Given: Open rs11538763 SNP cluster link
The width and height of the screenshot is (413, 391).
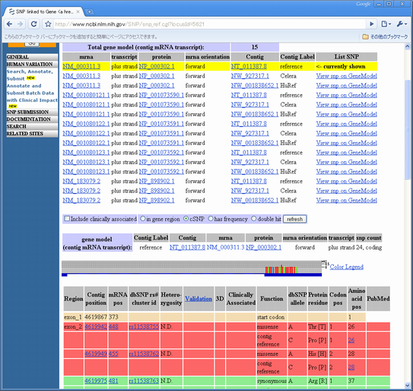Looking at the screenshot, I should [144, 380].
